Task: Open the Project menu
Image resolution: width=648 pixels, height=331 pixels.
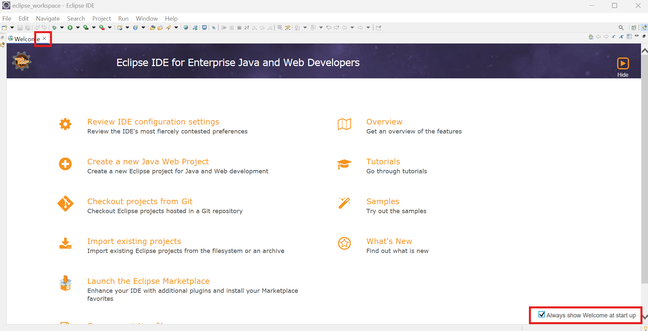Action: [x=102, y=19]
